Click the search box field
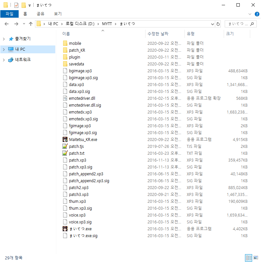This screenshot has height=262, width=261. [241, 24]
